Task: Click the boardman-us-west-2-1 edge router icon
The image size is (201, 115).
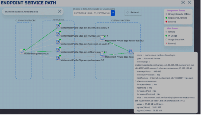Action: (x=58, y=26)
